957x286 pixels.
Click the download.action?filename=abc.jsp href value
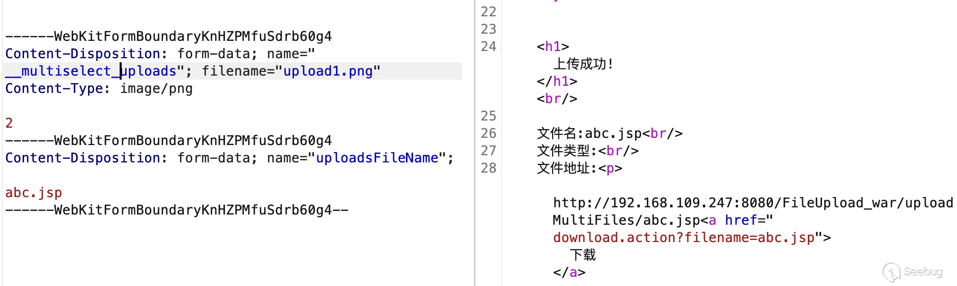(683, 237)
